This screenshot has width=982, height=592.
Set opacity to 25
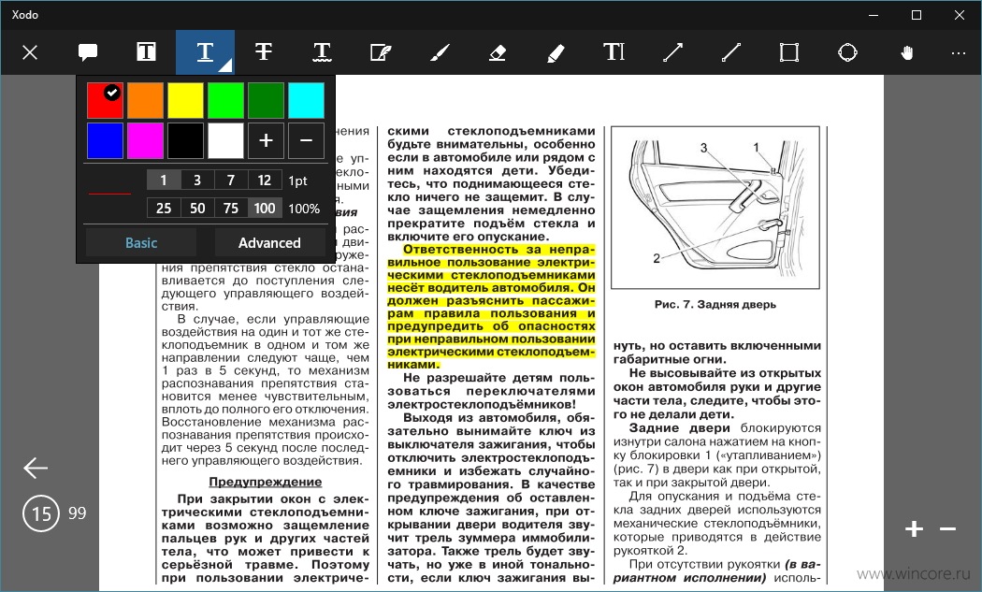pos(164,208)
